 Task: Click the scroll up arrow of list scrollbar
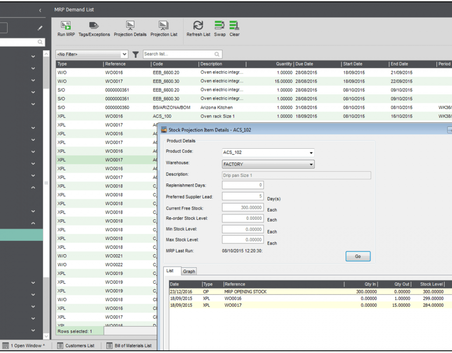(46, 54)
